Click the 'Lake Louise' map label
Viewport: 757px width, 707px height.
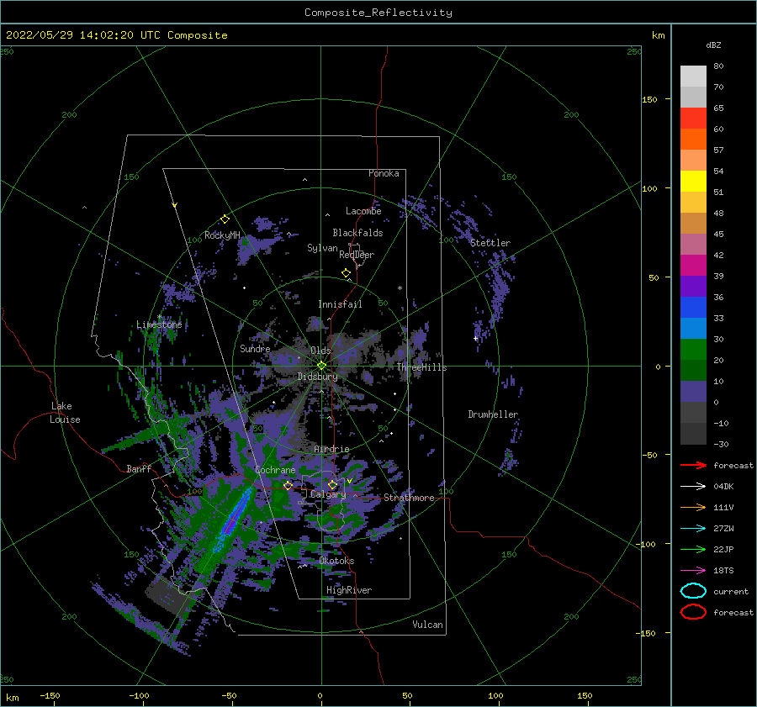tap(66, 413)
